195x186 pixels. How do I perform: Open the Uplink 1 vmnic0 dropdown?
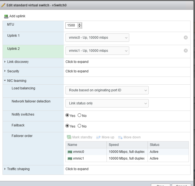97,38
